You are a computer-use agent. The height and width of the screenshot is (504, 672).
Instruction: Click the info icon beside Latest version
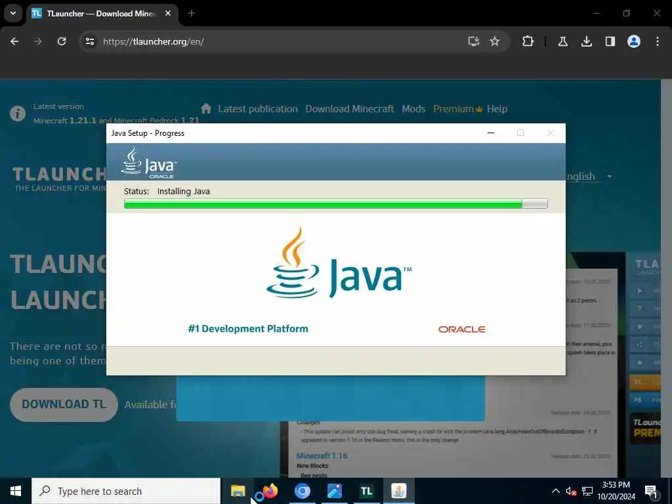tap(18, 114)
